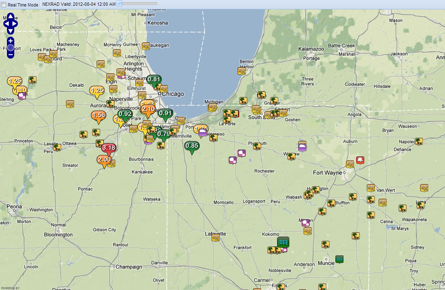445x290 pixels.
Task: Pan the map up with the top arrow
Action: pos(11,16)
